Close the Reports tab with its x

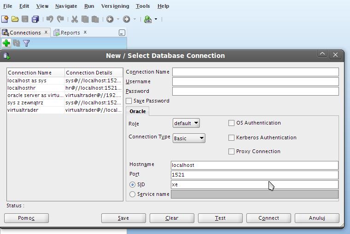(85, 32)
